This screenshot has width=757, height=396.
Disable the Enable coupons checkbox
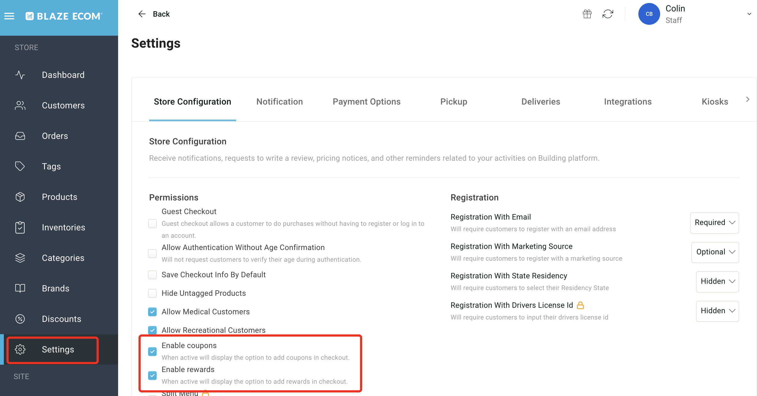pos(153,352)
